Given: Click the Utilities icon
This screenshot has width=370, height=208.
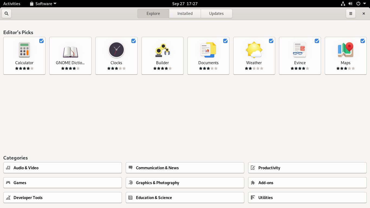Looking at the screenshot, I should [253, 198].
